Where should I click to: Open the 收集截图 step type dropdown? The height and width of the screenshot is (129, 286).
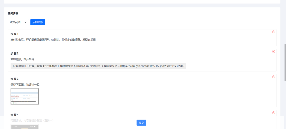coord(18,22)
